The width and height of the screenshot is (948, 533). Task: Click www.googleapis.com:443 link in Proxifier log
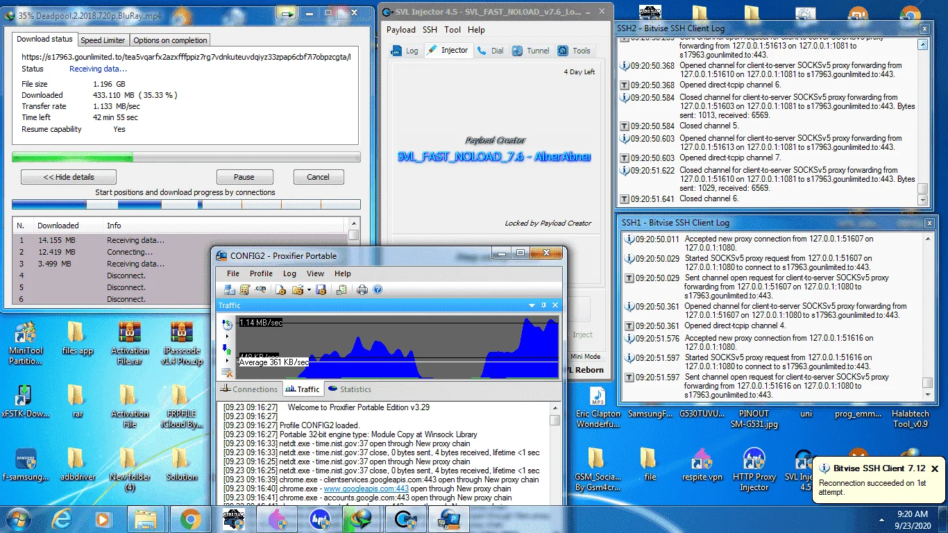tap(366, 489)
